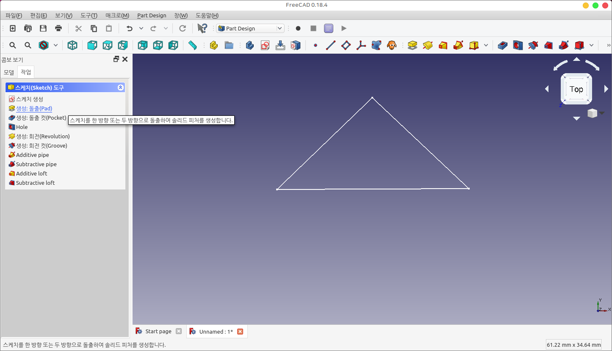Click the Create body icon
The height and width of the screenshot is (351, 612).
[250, 45]
